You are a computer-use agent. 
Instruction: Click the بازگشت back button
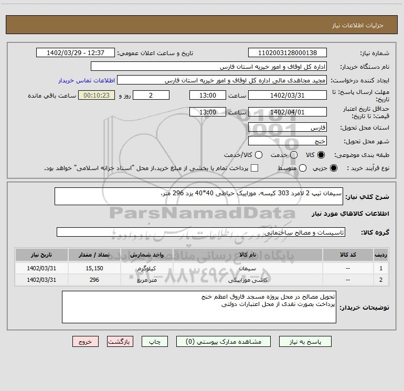pos(120,342)
